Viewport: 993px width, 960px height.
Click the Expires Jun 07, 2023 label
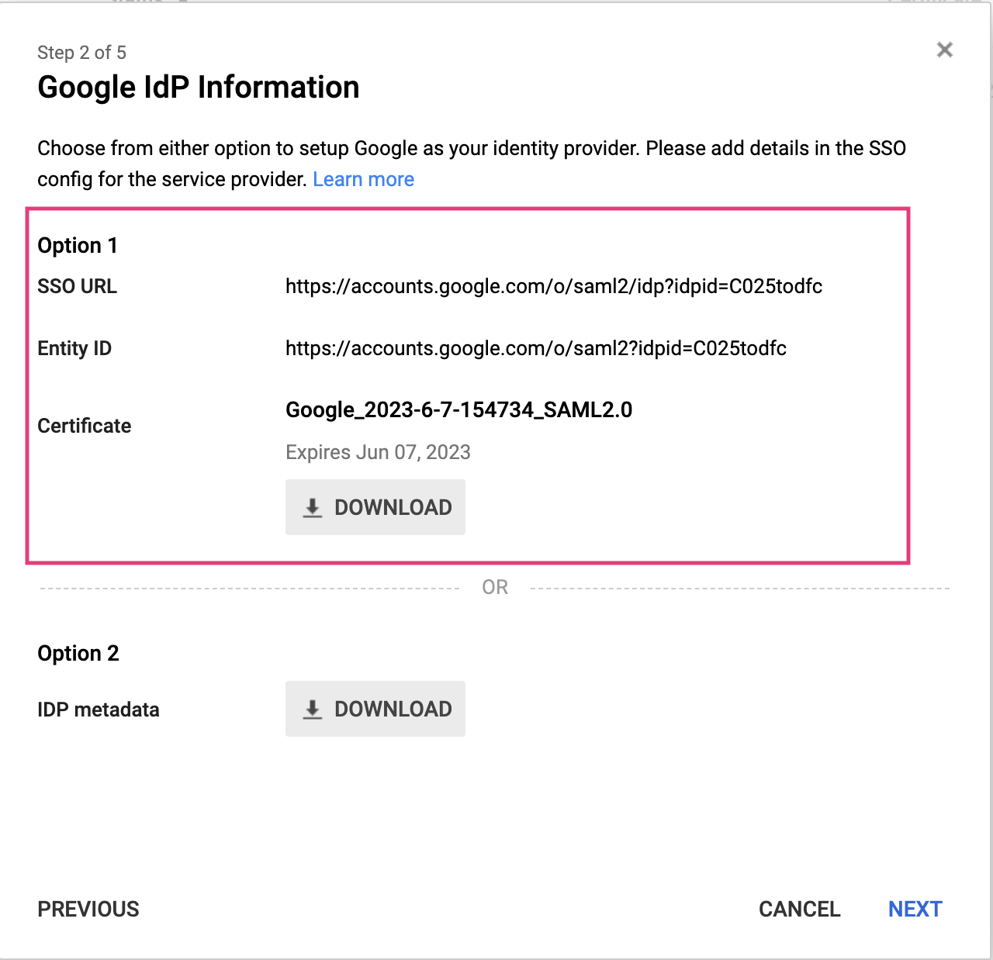coord(378,452)
